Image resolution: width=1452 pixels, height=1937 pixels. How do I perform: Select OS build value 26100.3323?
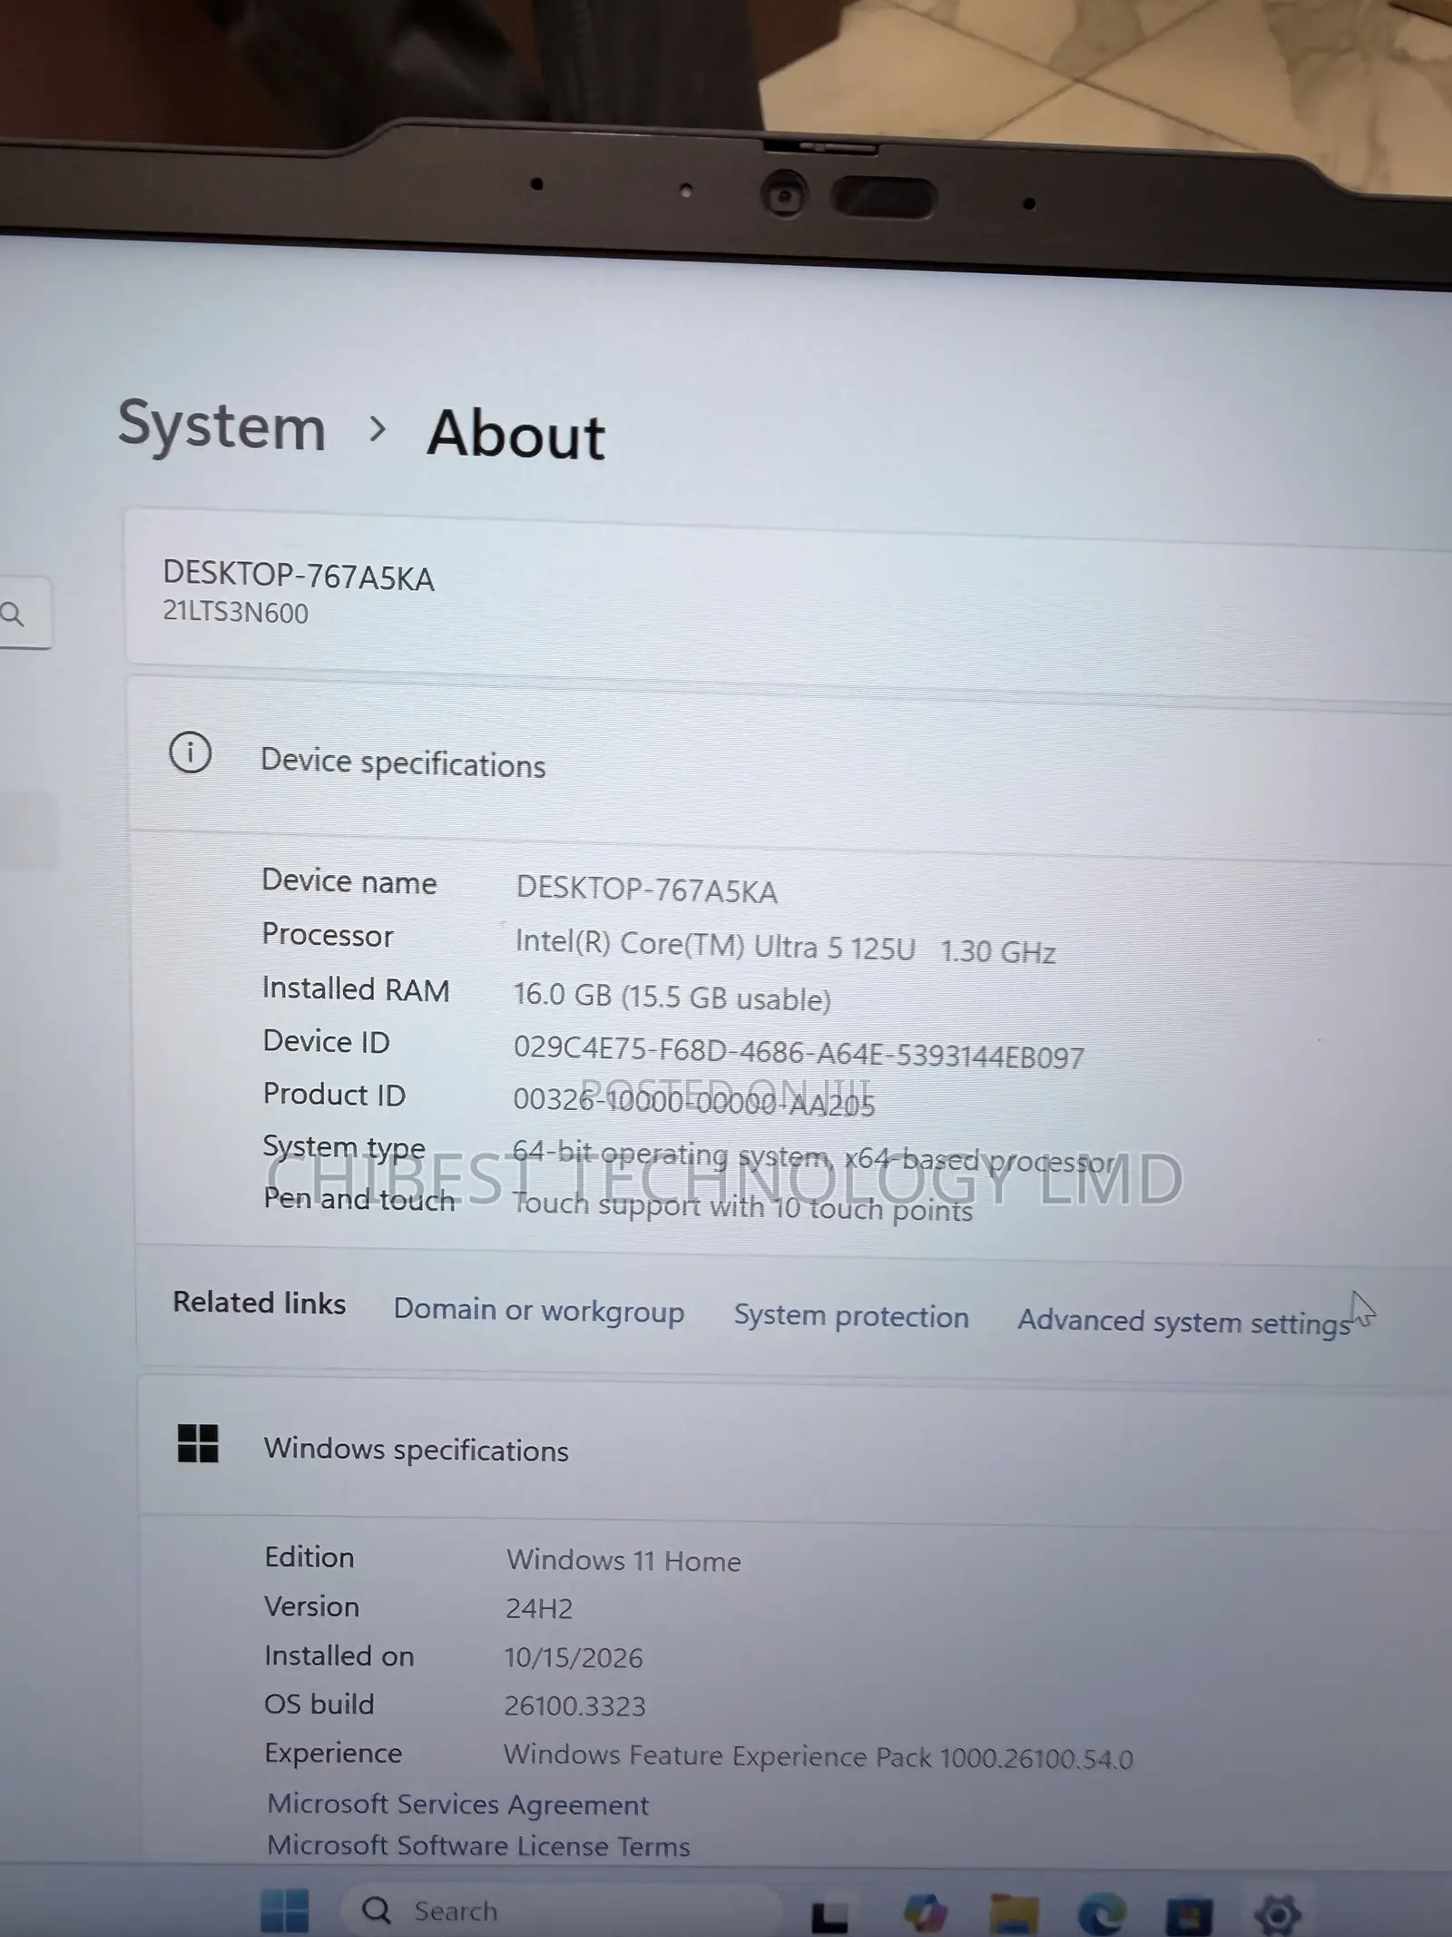pyautogui.click(x=574, y=1706)
